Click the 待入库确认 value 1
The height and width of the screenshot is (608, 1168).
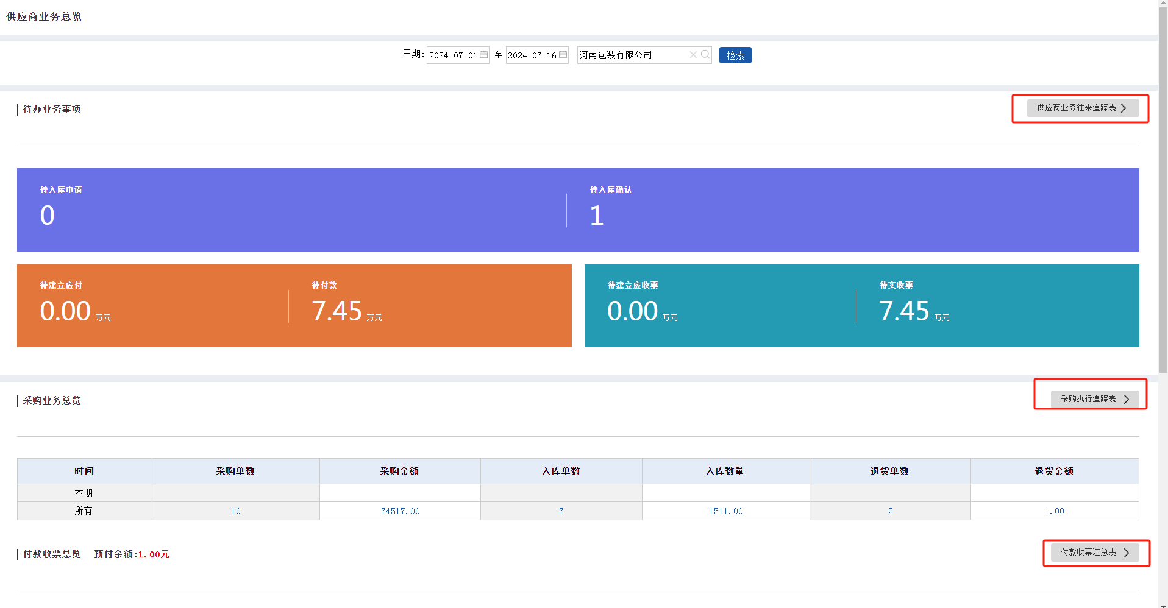click(597, 215)
